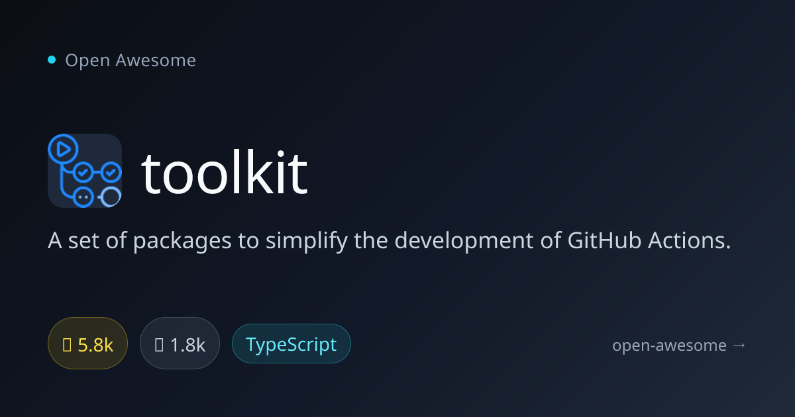The height and width of the screenshot is (417, 795).
Task: Click the play button circle in logo
Action: [64, 149]
